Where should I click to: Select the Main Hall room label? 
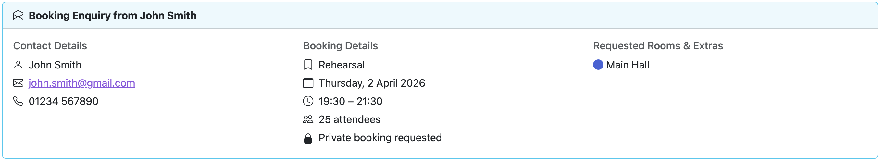[627, 65]
